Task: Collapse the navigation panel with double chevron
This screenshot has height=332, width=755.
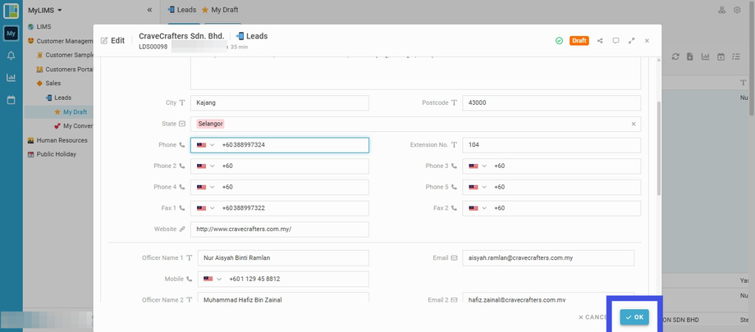Action: click(149, 10)
